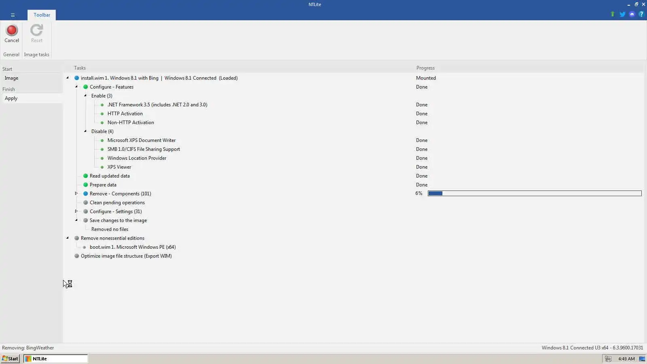Screen dimensions: 647x364
Task: Open the Windows Start button
Action: click(10, 359)
